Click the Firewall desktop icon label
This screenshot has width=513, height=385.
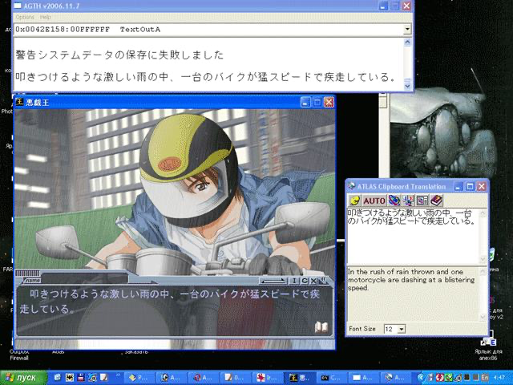(19, 359)
